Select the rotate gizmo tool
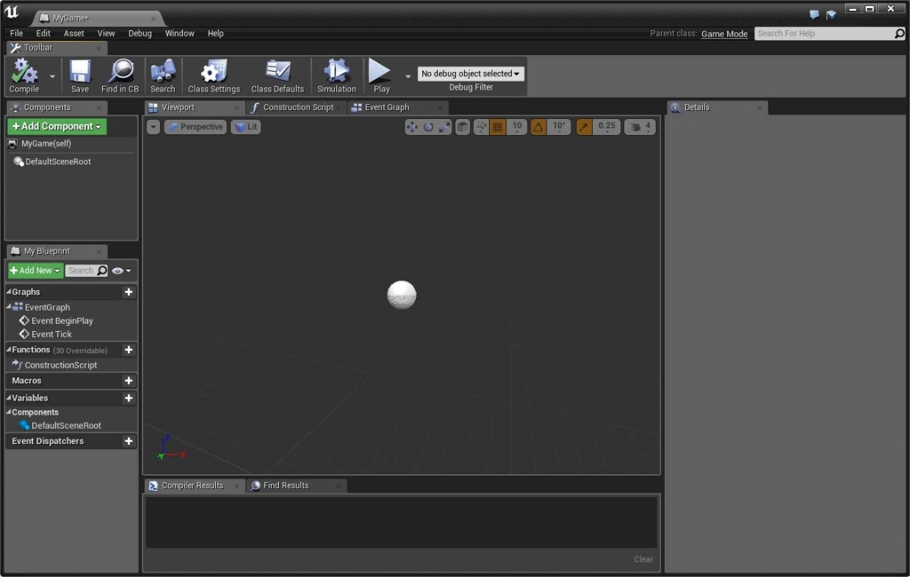 pos(428,127)
